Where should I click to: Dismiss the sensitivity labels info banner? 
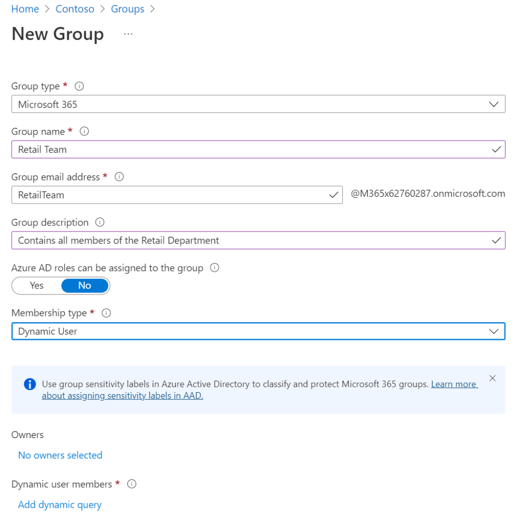(492, 378)
